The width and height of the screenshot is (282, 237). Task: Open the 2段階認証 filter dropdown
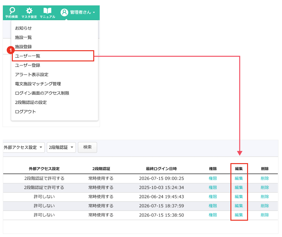coord(61,147)
